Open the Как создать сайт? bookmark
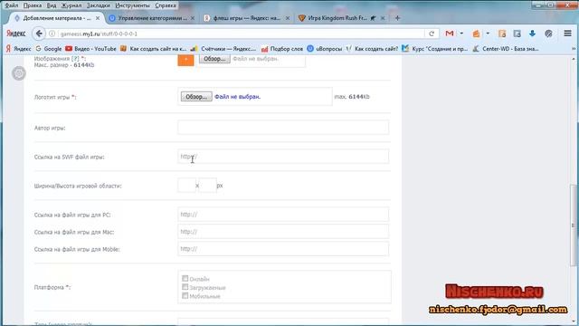Viewport: 579px width, 326px height. pyautogui.click(x=372, y=48)
